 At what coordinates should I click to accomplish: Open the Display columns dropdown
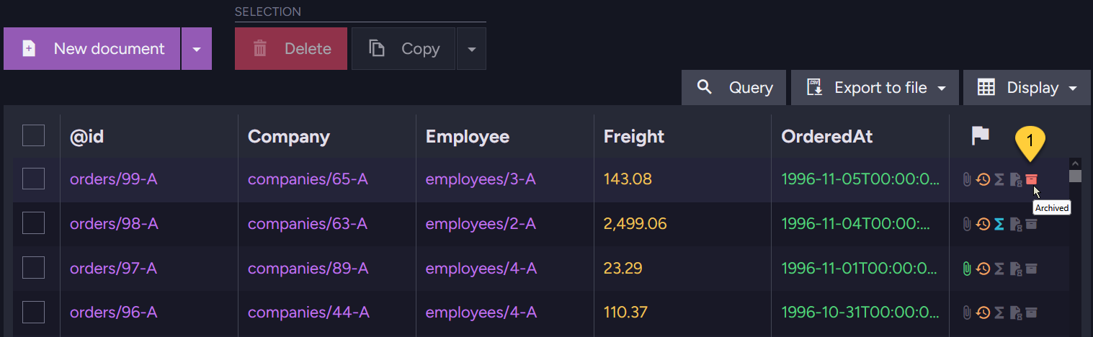[1027, 88]
